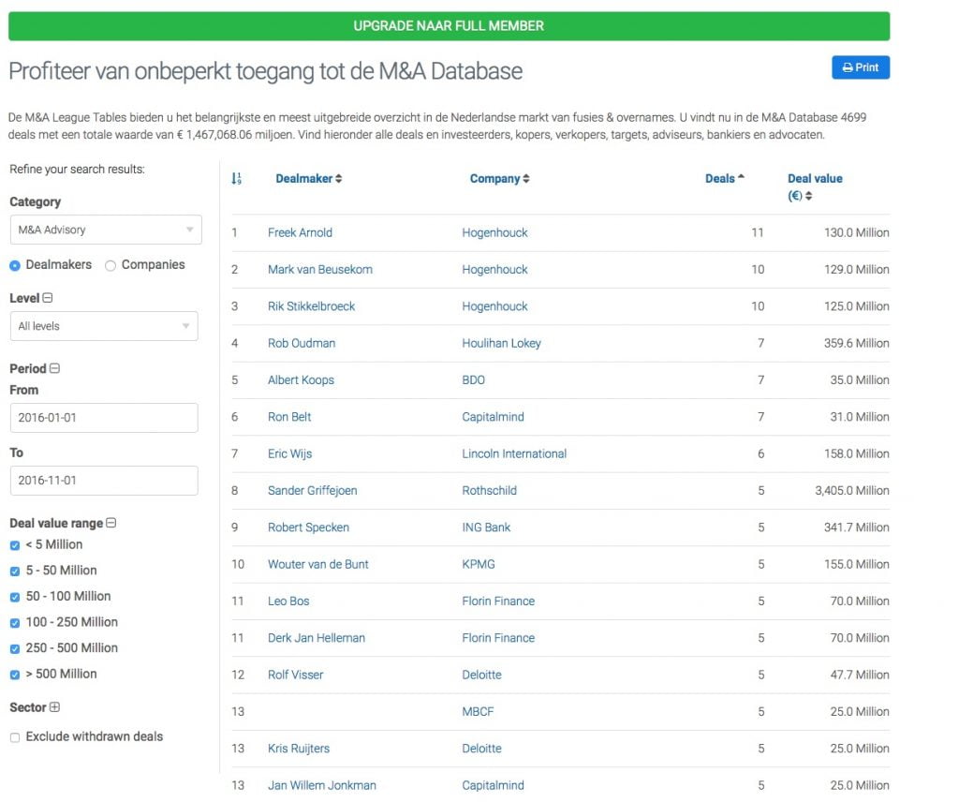Enable Exclude withdrawn deals checkbox

click(15, 737)
